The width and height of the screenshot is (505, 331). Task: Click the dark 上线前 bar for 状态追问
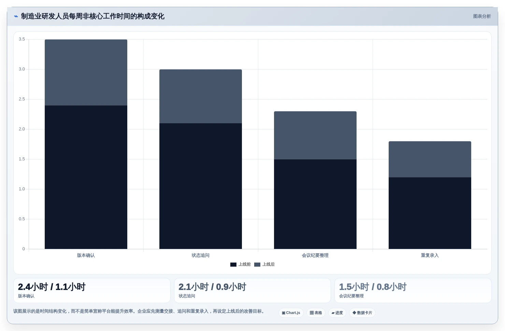coord(201,186)
